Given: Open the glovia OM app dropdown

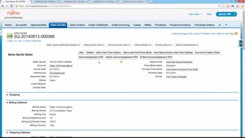Looking at the screenshot, I should coord(226,14).
